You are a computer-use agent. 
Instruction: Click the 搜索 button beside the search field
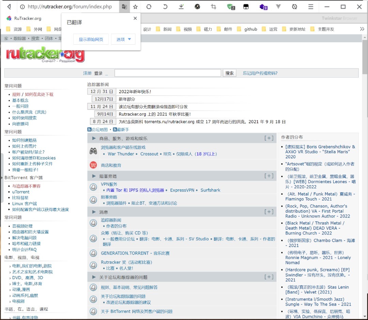click(230, 73)
